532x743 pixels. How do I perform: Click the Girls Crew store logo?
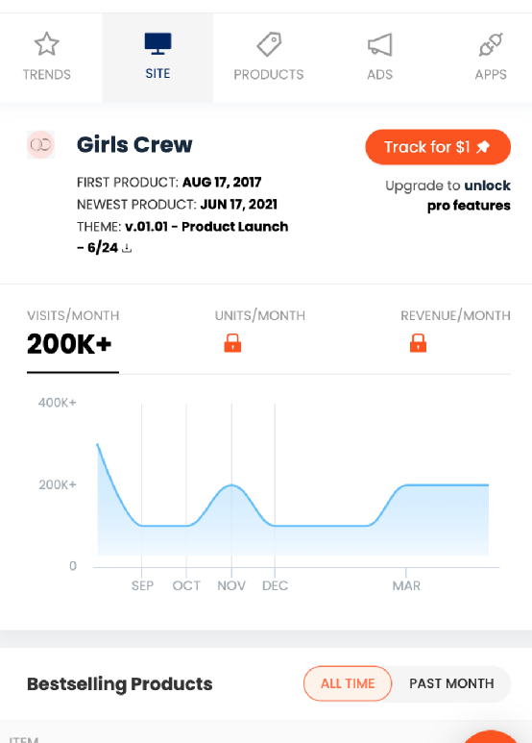coord(40,144)
